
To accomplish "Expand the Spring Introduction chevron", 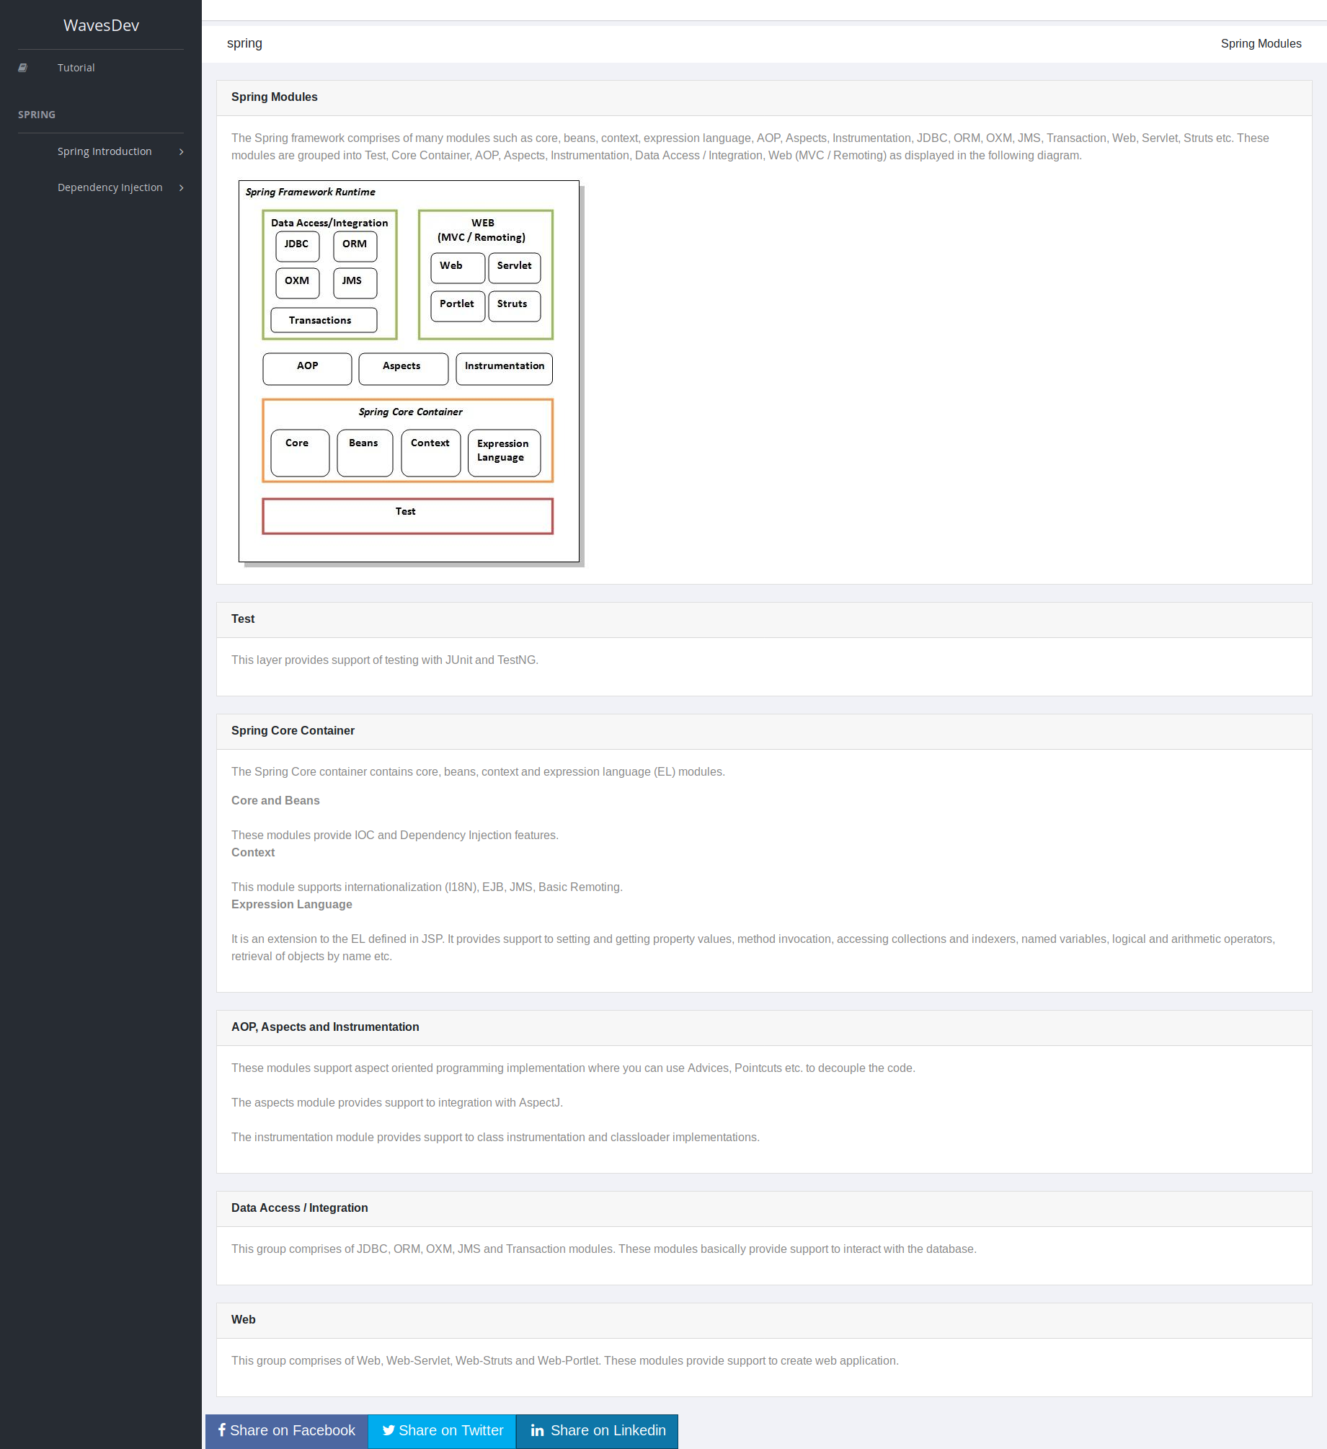I will 181,152.
